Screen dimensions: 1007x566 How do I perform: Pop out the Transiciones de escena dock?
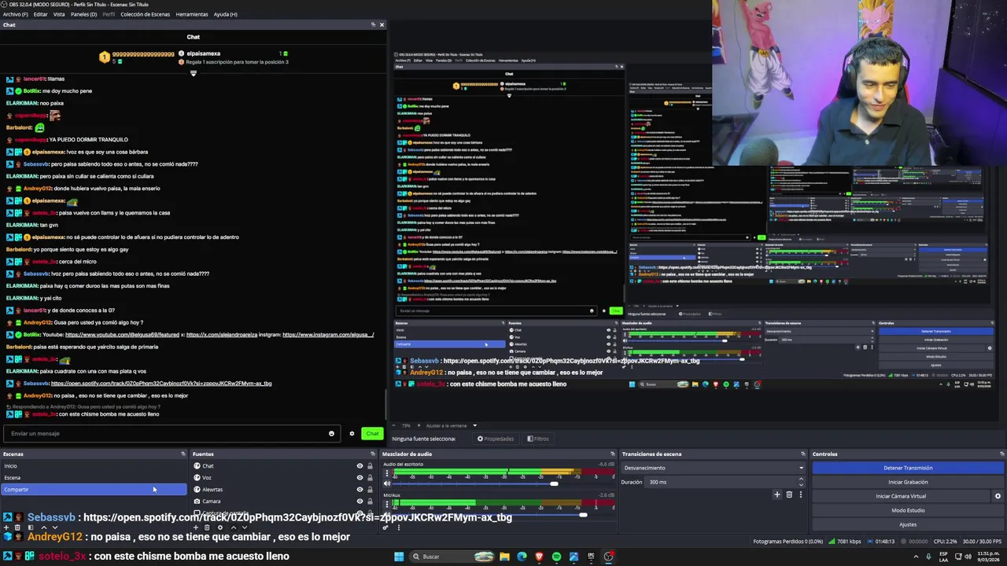pyautogui.click(x=802, y=454)
